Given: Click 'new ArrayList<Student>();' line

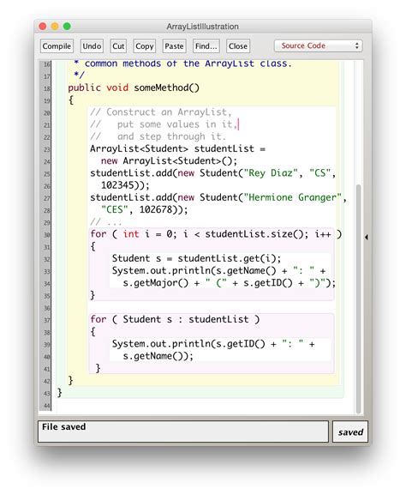Looking at the screenshot, I should coord(169,161).
